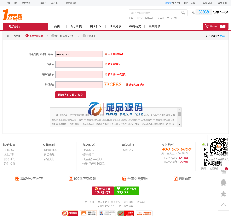Click 友情链接 in bottom footer

(x=129, y=202)
